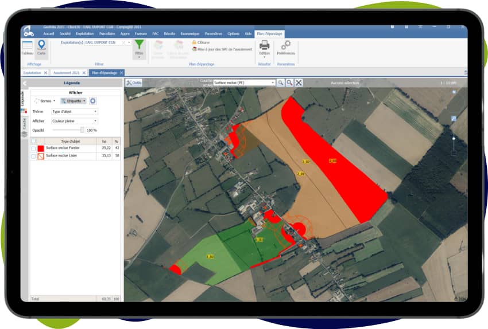Close the Assolement 2021 tab
Screen dimensions: 488x329
tap(84, 73)
